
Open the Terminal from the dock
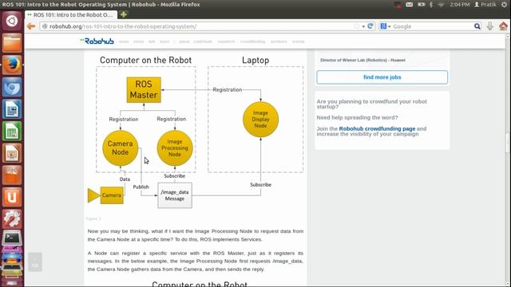[12, 238]
